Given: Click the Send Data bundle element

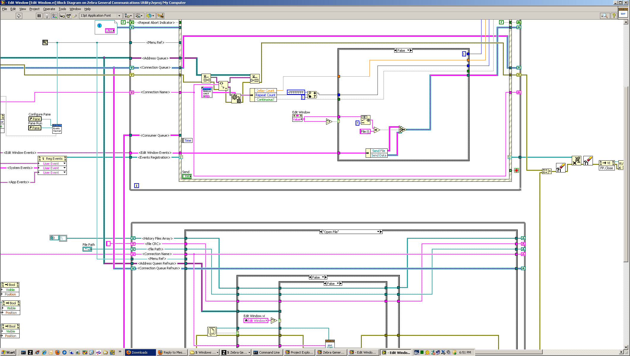Looking at the screenshot, I should (x=378, y=155).
